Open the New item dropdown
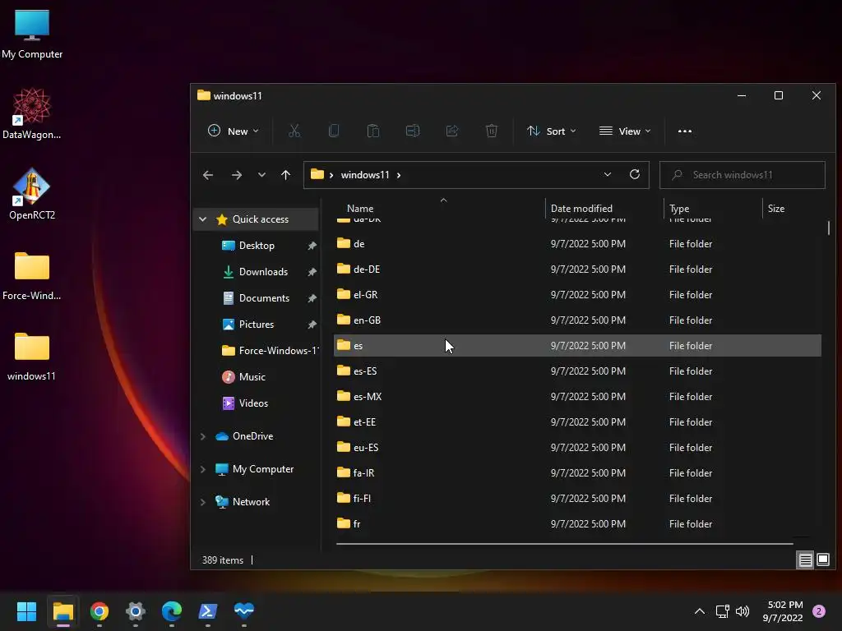 click(233, 131)
